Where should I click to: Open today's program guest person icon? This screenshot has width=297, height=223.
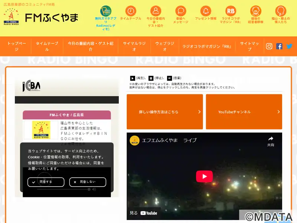156,11
